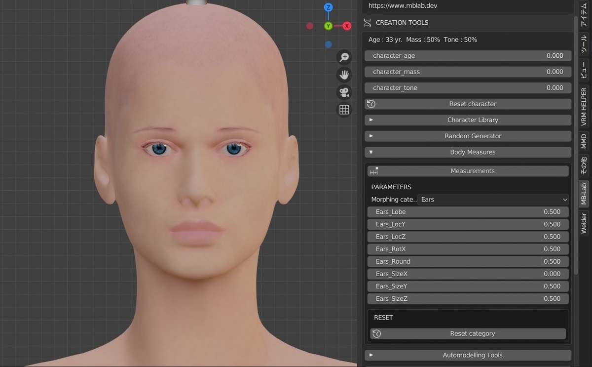Click the red X axis on the navigation gizmo
This screenshot has width=592, height=367.
(x=347, y=26)
